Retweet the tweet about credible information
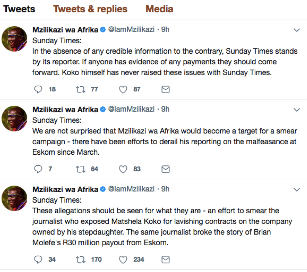 (81, 90)
